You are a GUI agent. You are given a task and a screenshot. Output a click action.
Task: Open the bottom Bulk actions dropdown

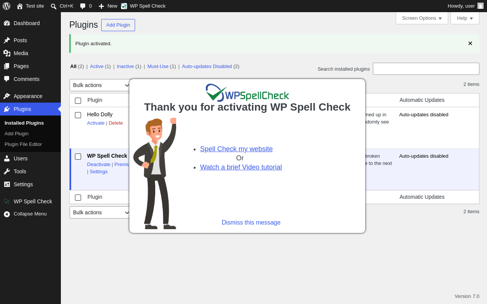100,212
